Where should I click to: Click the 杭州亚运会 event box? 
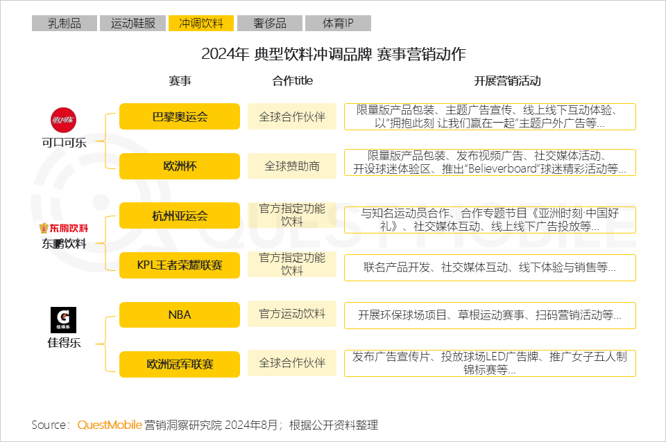[x=180, y=215]
